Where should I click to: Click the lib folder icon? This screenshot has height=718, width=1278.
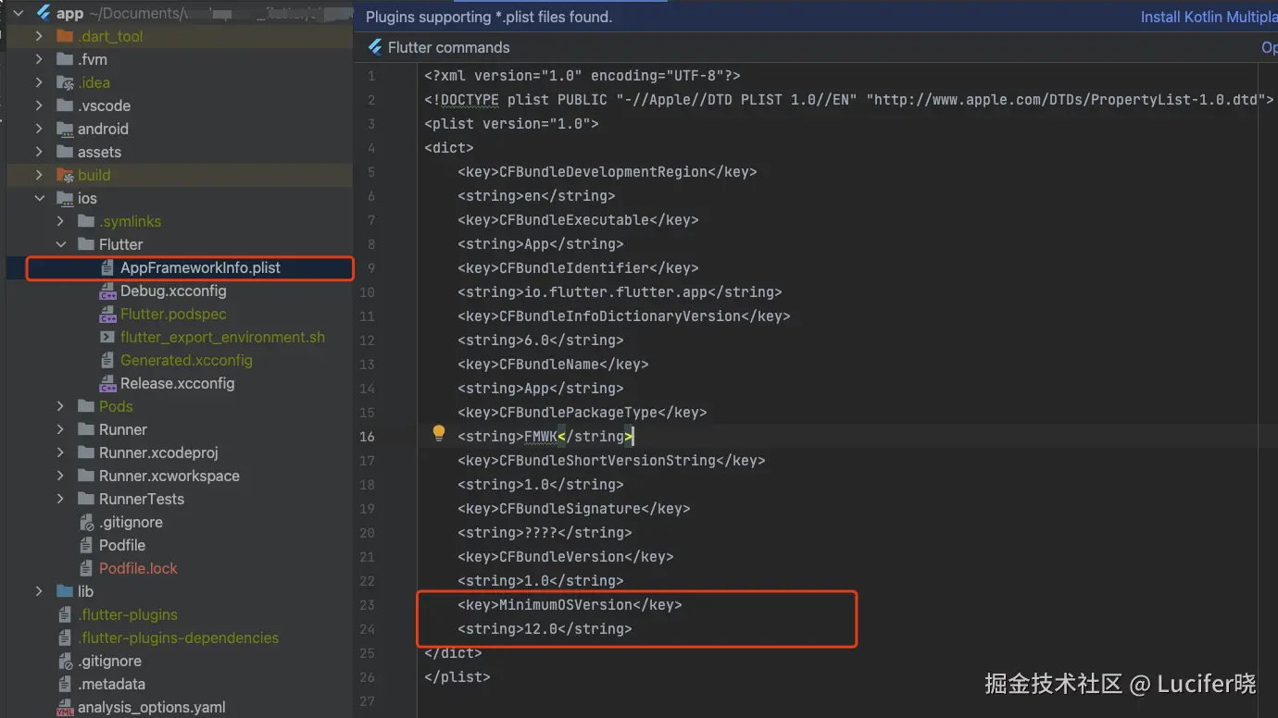coord(65,591)
